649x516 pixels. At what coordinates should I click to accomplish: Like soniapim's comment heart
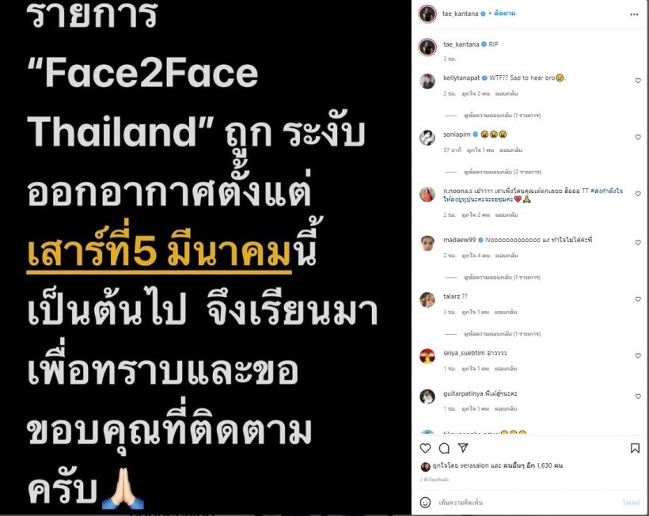pos(638,137)
